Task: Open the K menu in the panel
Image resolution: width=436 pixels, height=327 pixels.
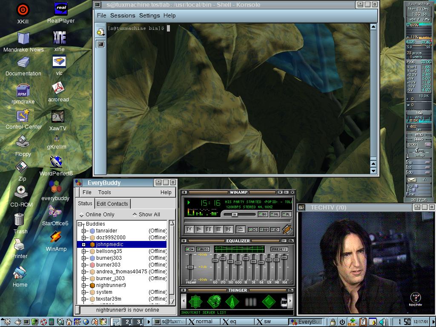Action: point(6,322)
